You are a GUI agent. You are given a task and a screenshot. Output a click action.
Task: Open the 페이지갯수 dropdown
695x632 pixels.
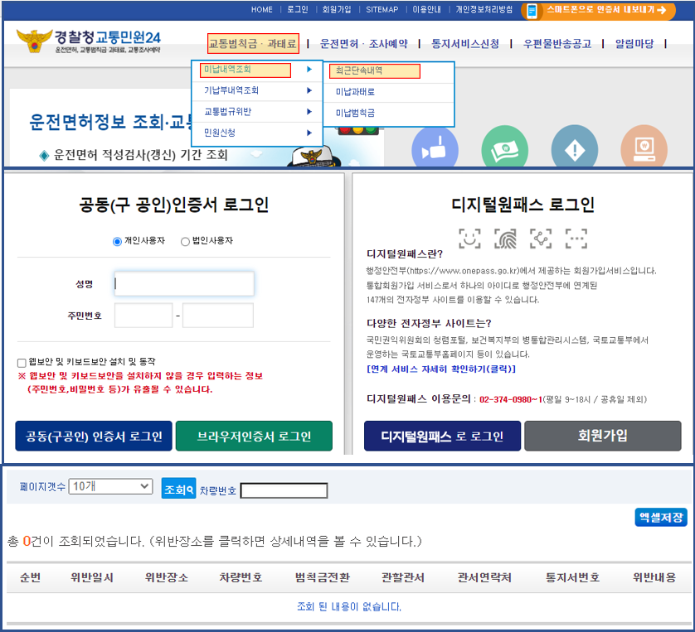pos(110,486)
